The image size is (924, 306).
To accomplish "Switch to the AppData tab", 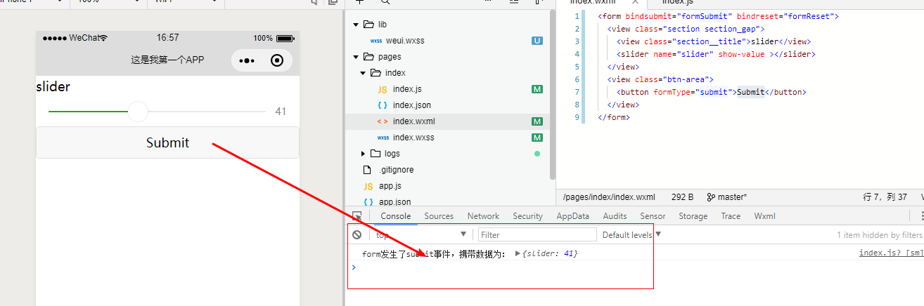I will tap(572, 216).
